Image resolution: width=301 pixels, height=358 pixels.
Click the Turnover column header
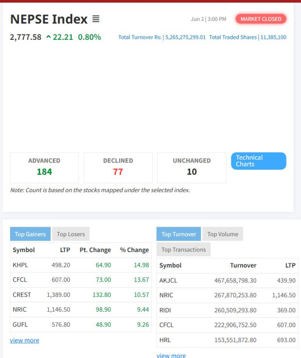pos(243,266)
